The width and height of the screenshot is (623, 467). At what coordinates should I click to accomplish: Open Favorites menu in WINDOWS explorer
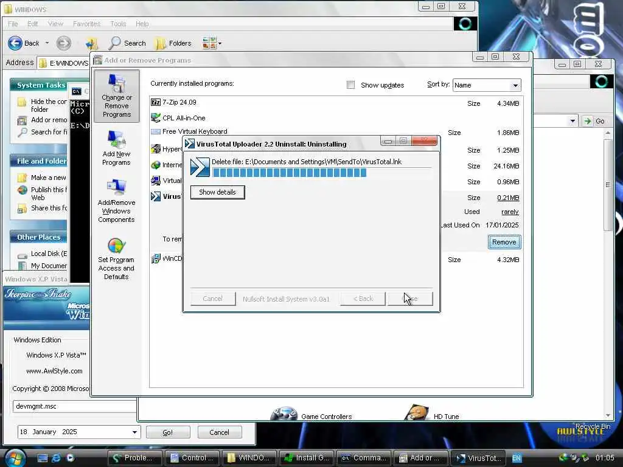click(x=86, y=24)
